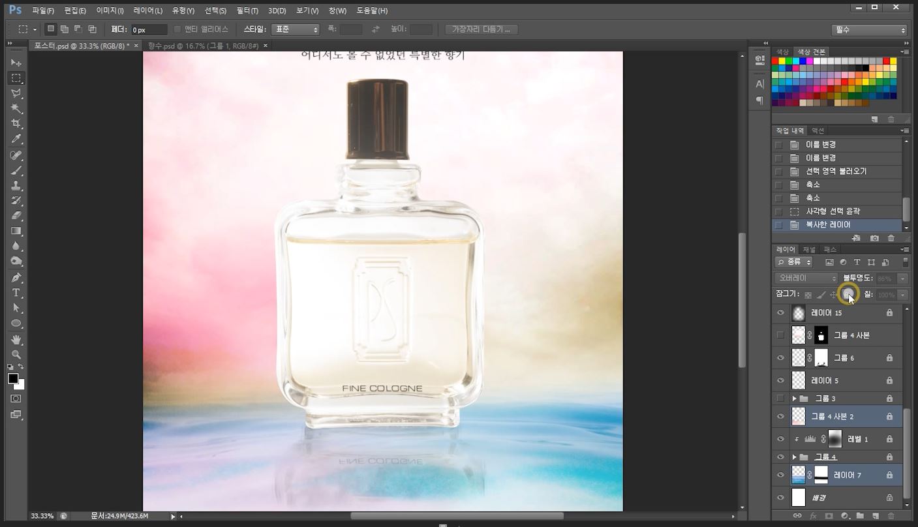The width and height of the screenshot is (918, 527).
Task: Select the Magic Wand tool
Action: (16, 108)
